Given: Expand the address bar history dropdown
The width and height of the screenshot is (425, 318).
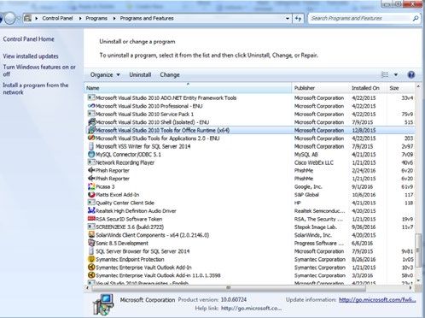Looking at the screenshot, I should (x=288, y=18).
